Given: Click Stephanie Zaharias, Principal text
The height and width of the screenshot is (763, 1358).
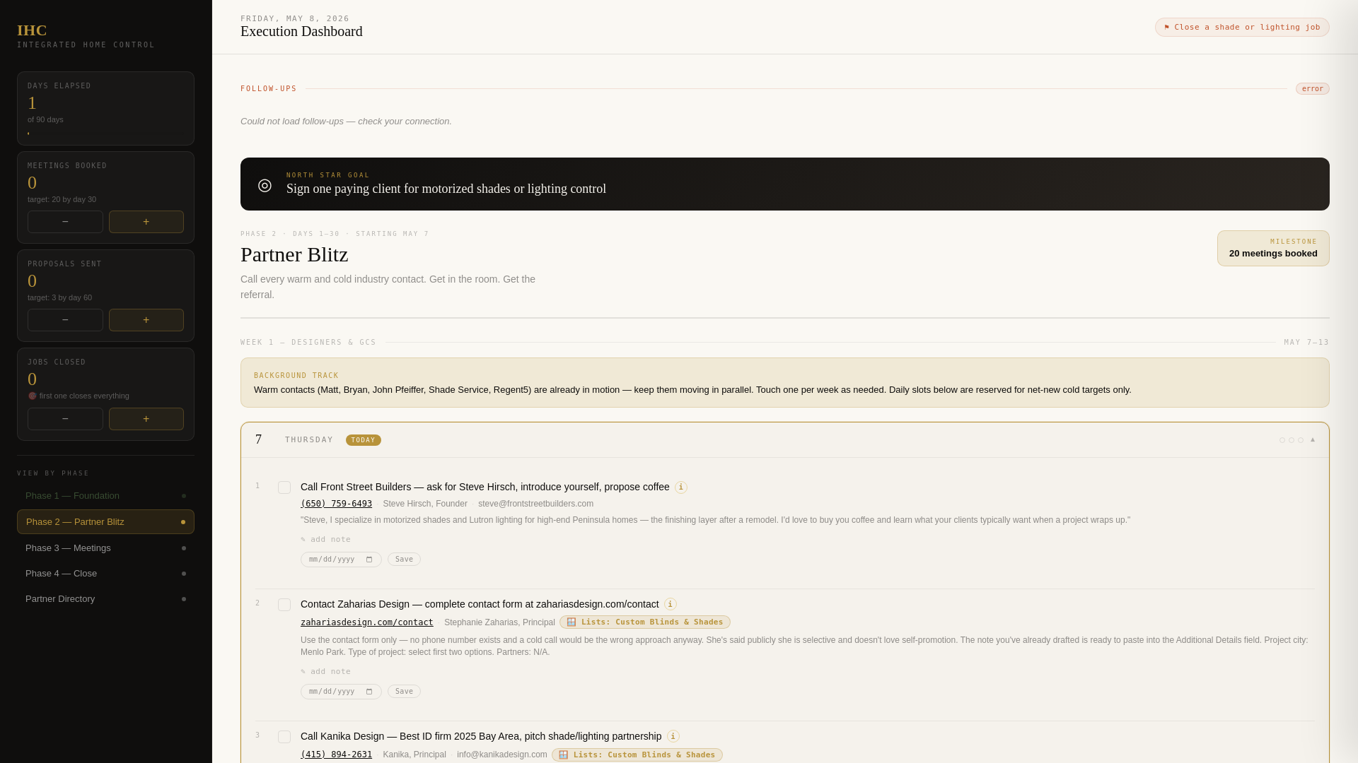Looking at the screenshot, I should point(499,622).
